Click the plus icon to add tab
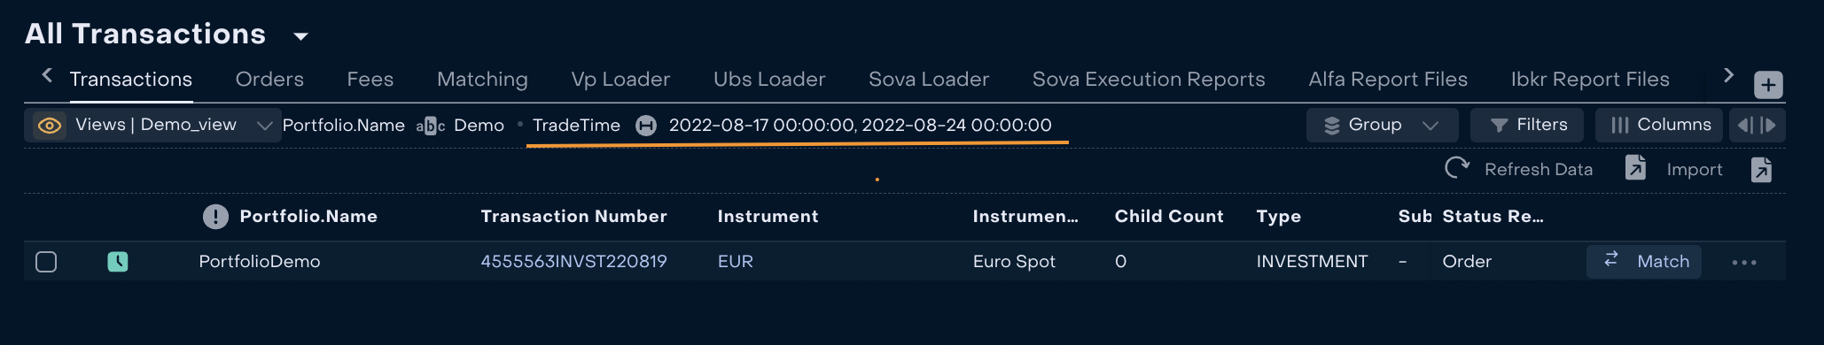 1768,85
